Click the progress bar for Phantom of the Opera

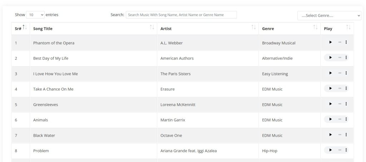340,42
